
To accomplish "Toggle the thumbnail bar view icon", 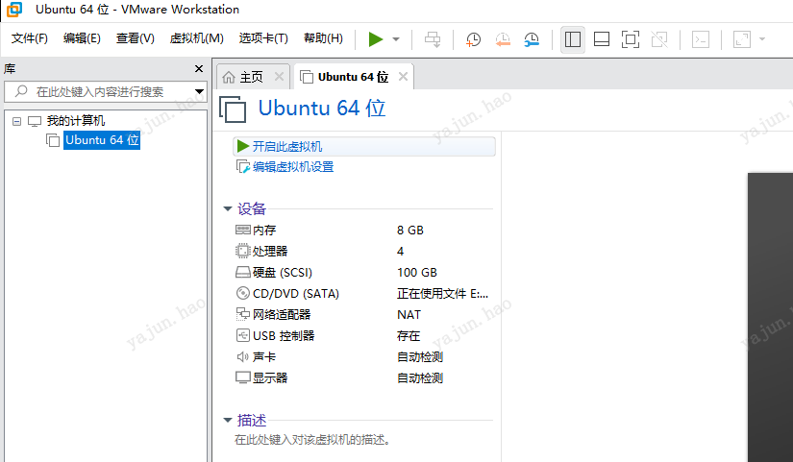I will point(602,39).
